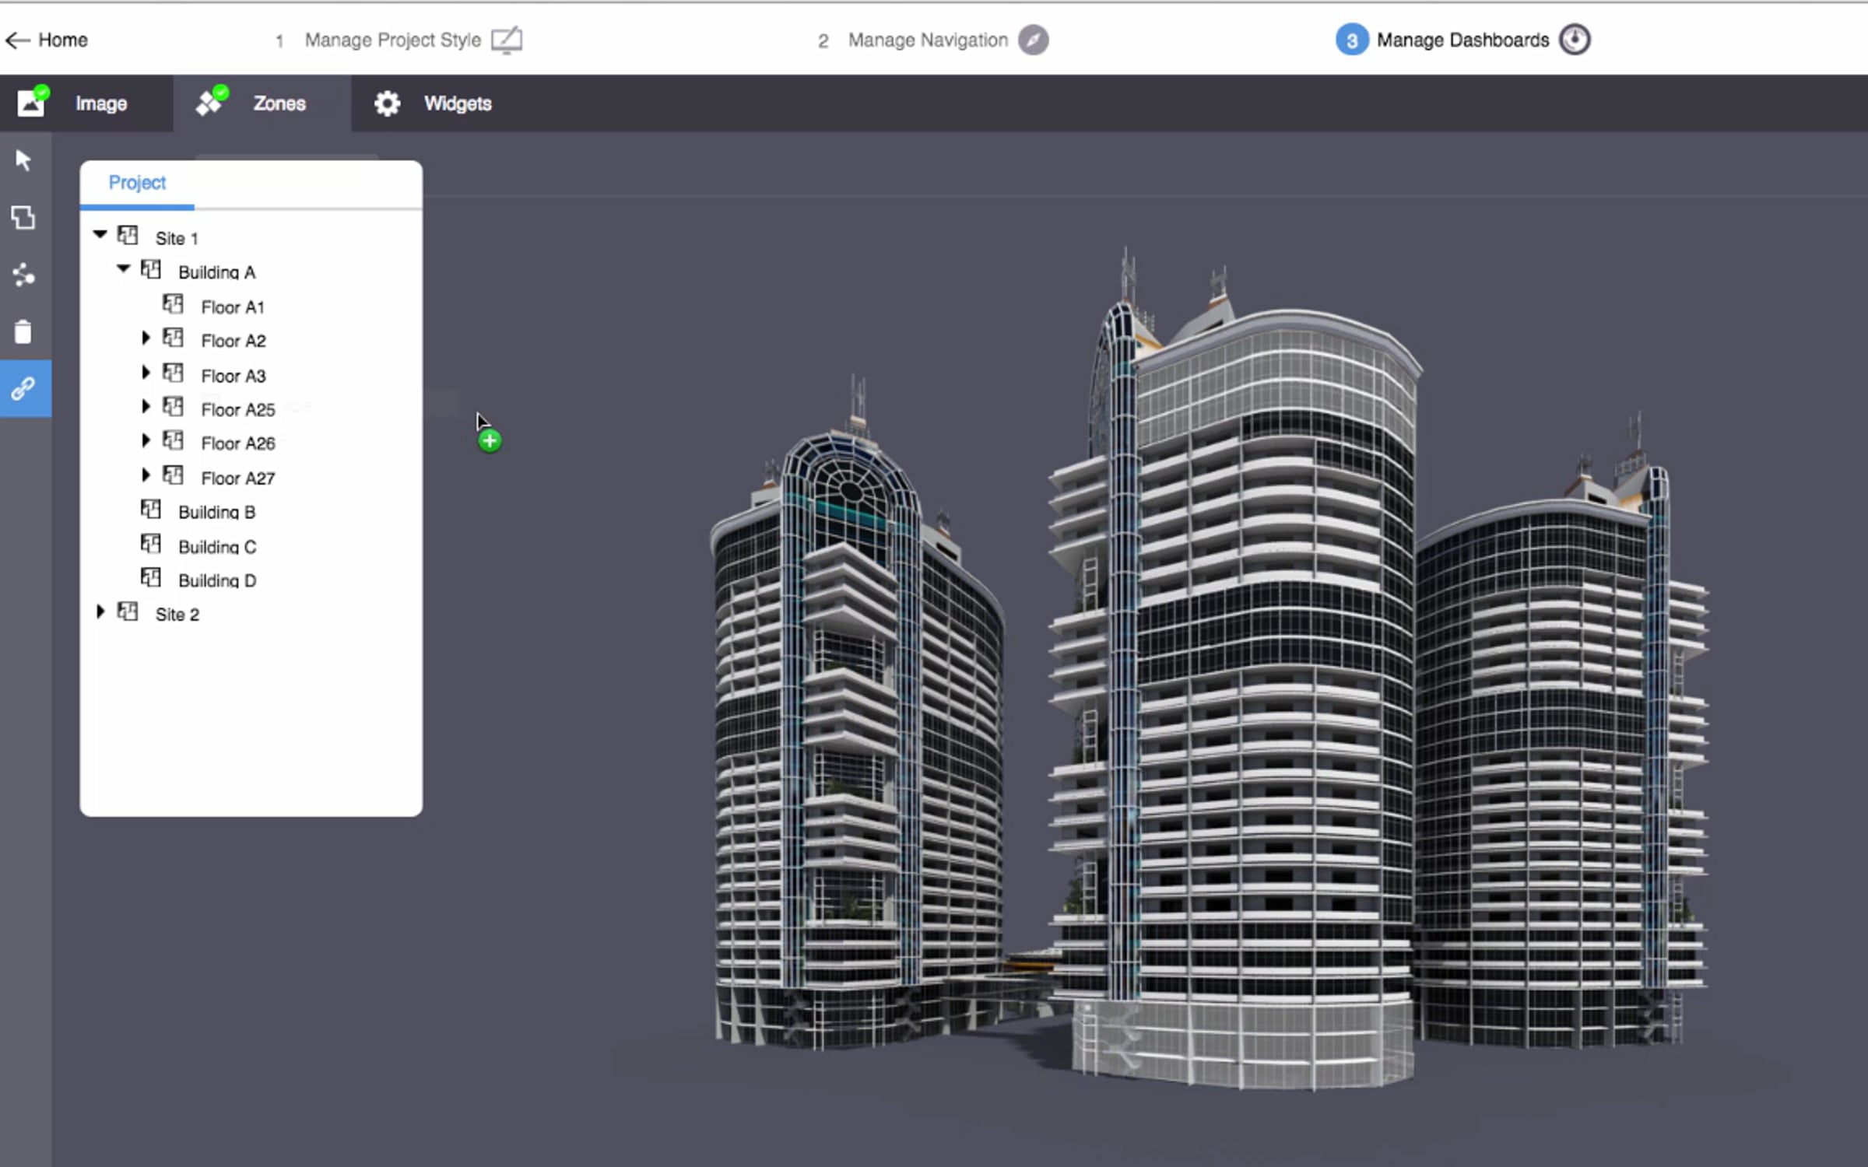Collapse the Building A node

(123, 268)
